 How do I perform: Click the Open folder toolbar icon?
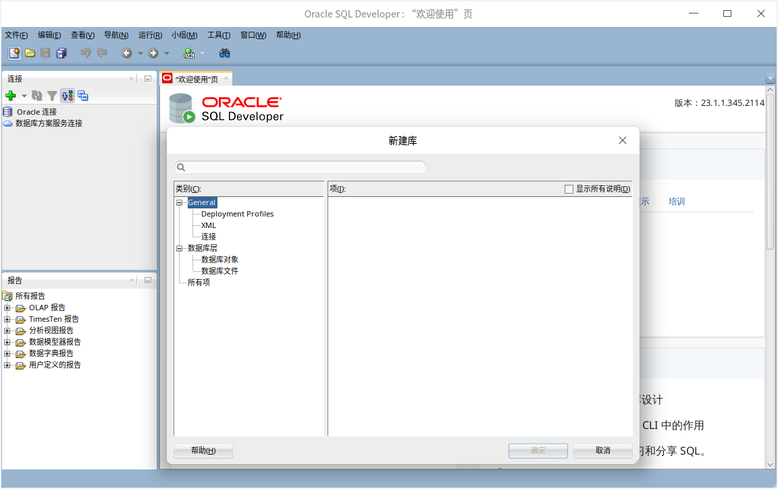(30, 53)
